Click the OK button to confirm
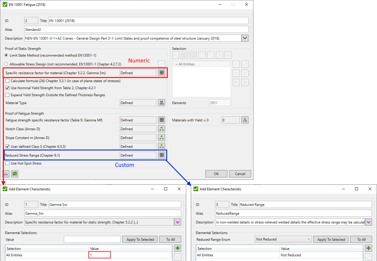Viewport: 377px width, 261px height. pyautogui.click(x=216, y=174)
